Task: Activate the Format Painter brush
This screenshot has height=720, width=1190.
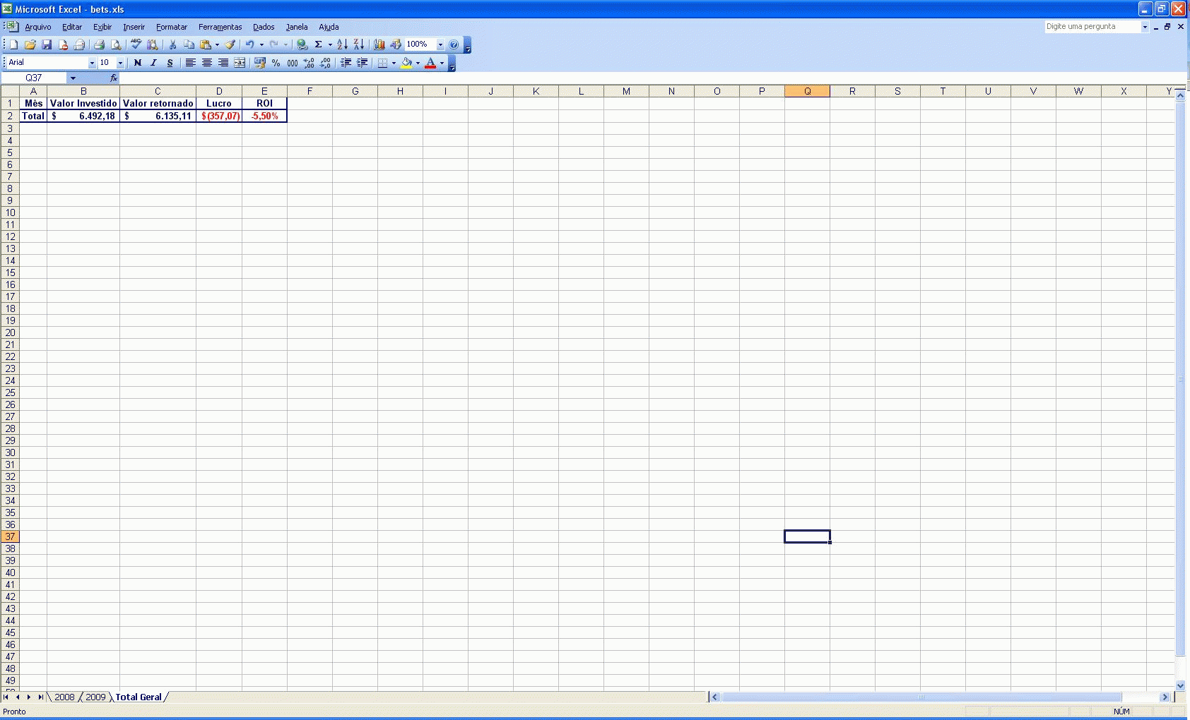Action: 230,44
